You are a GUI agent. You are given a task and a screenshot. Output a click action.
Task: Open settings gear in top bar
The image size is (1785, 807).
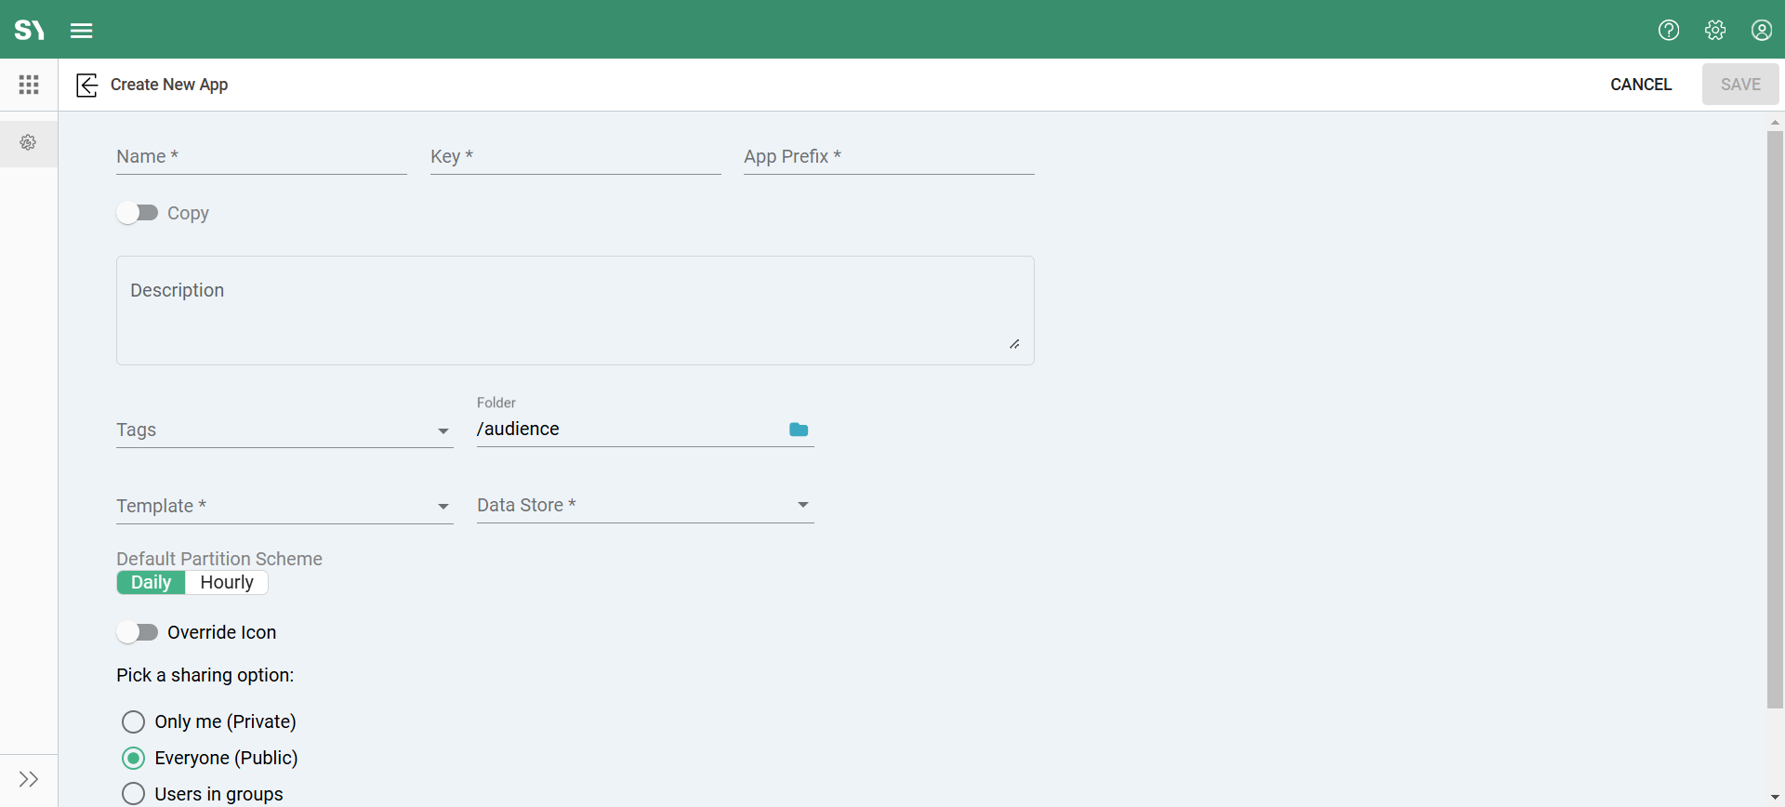1715,31
